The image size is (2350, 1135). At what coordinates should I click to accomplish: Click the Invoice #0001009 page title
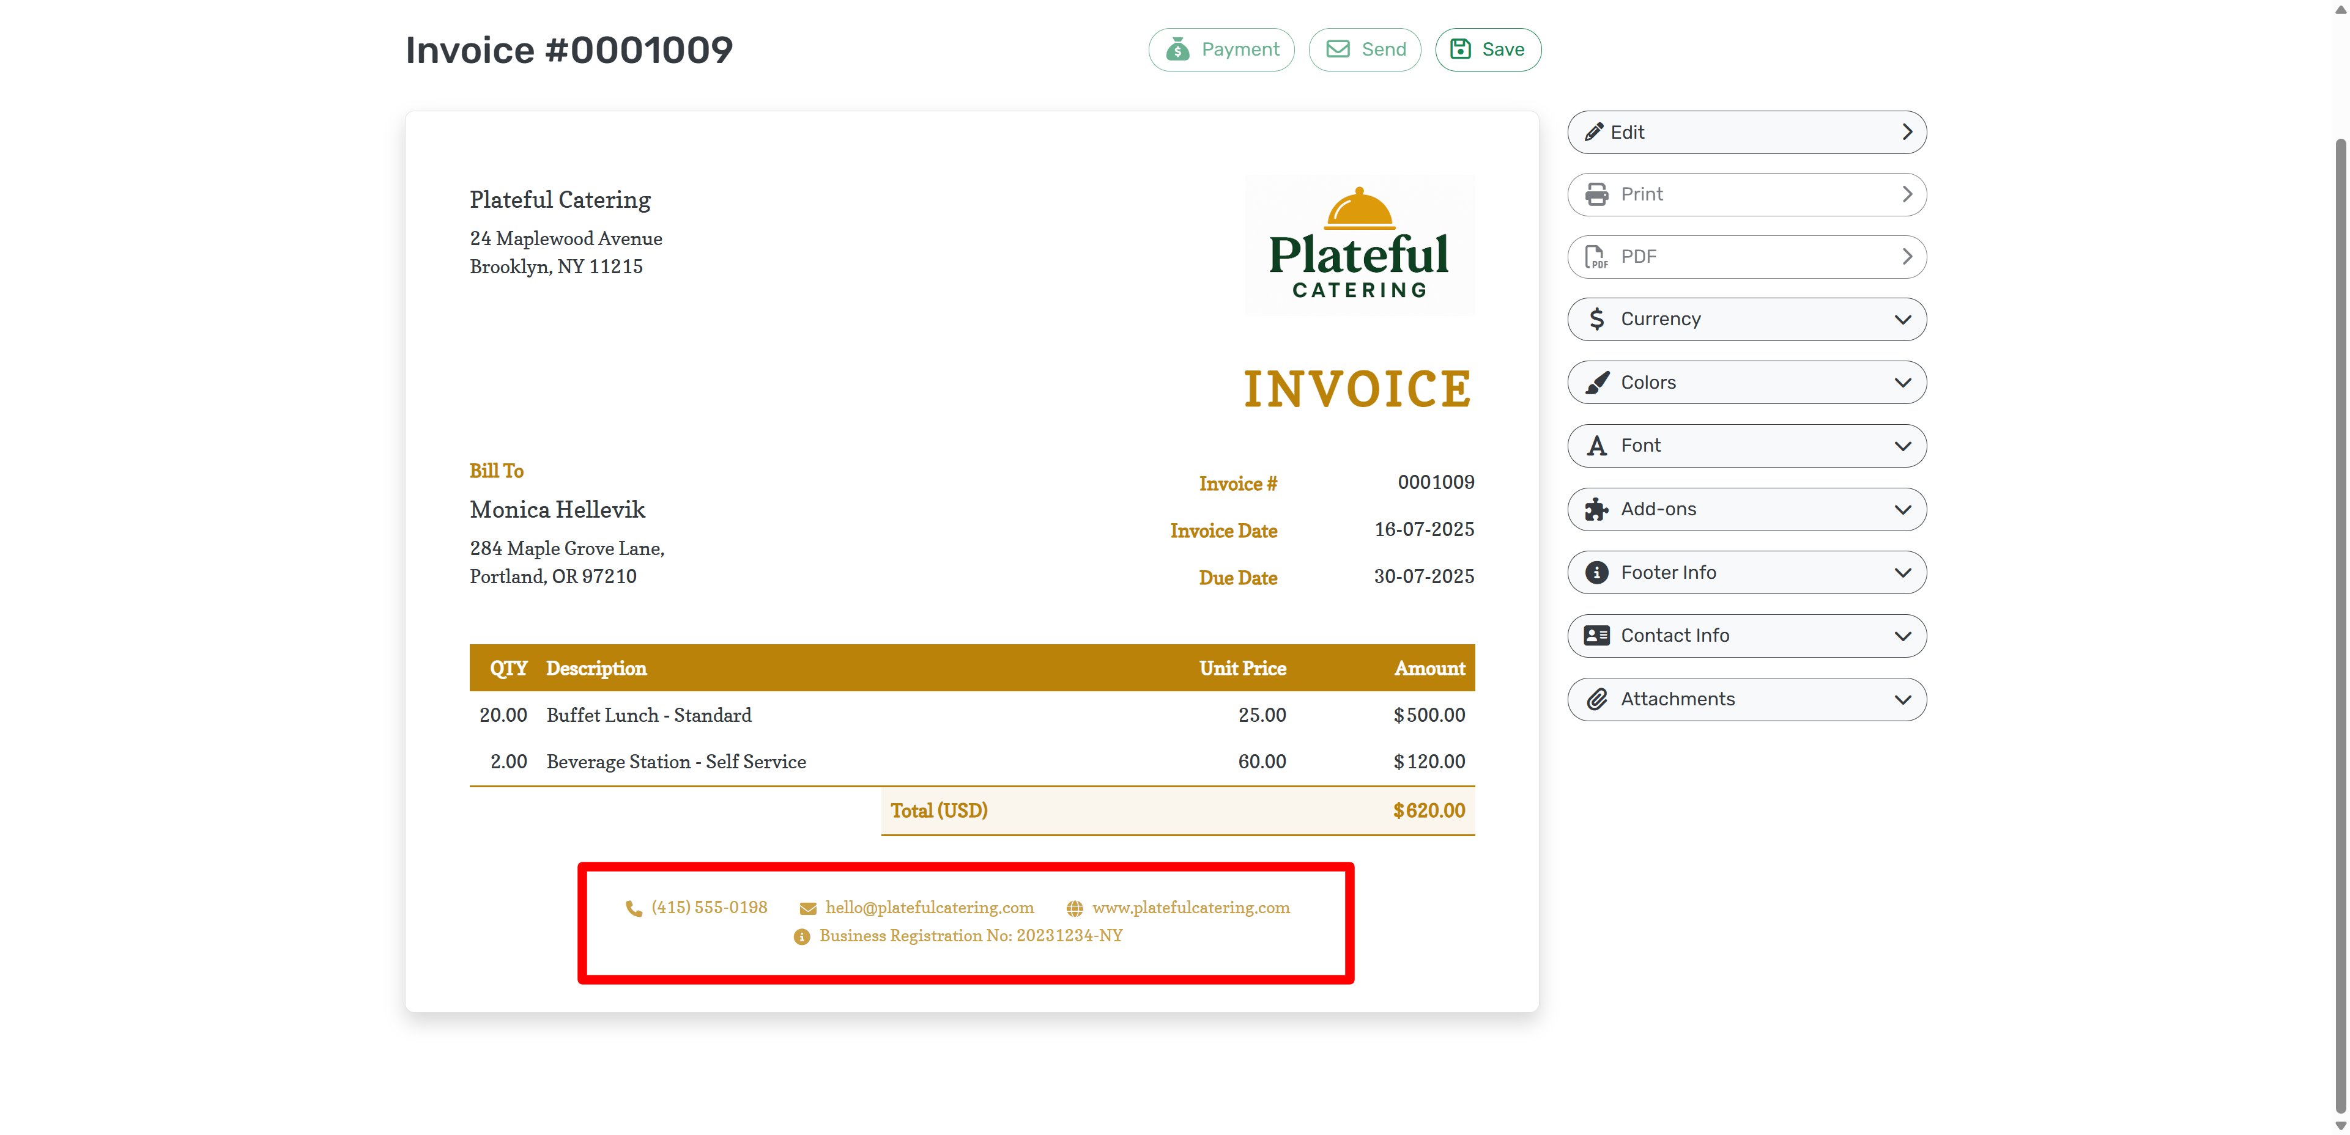click(x=568, y=50)
